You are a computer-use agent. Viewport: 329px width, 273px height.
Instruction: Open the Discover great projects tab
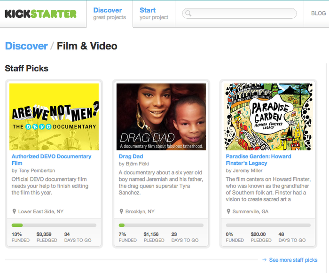[x=110, y=14]
